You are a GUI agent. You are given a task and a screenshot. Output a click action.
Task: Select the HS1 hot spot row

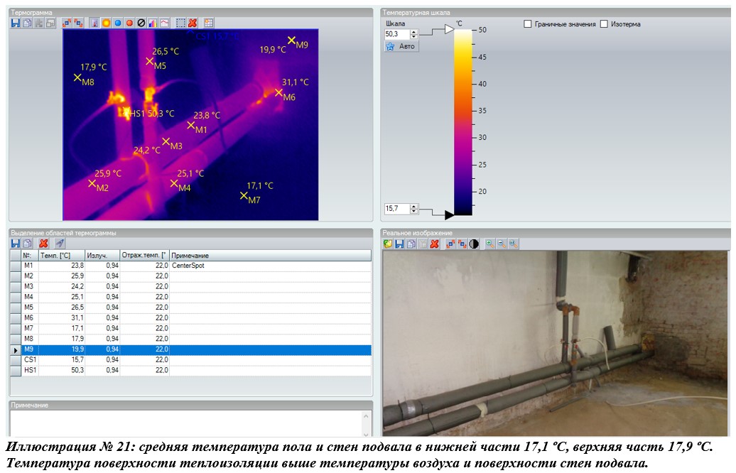tap(190, 370)
